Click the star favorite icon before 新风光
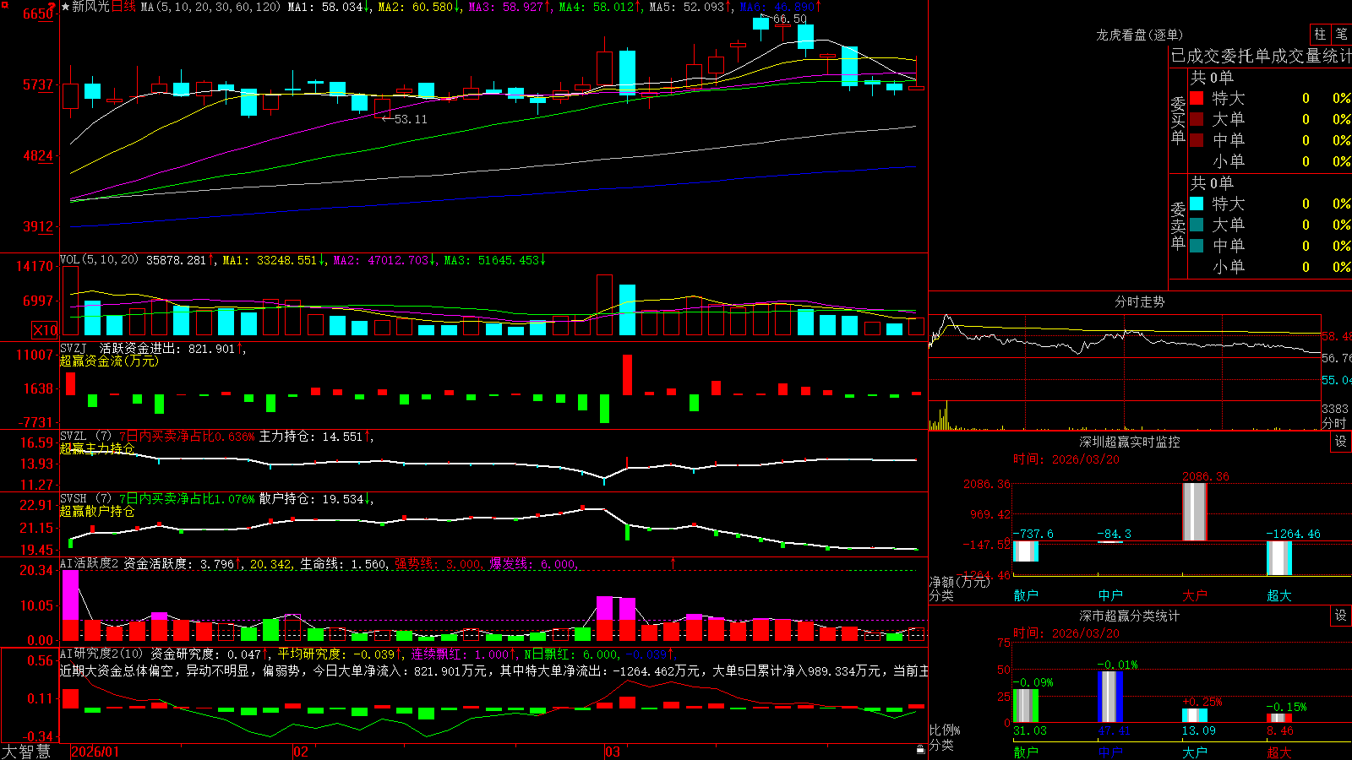This screenshot has width=1352, height=760. [65, 7]
